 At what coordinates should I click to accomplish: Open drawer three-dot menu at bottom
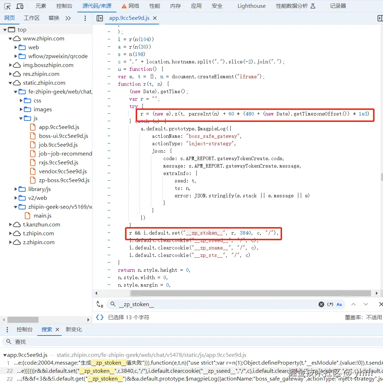click(7, 330)
